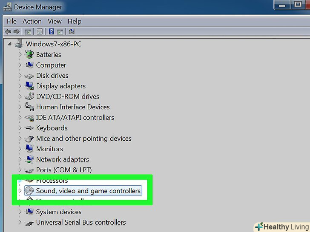Open the View menu

[x=55, y=21]
